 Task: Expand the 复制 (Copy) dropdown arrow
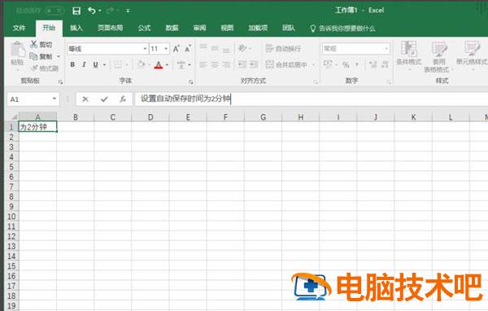[x=59, y=56]
